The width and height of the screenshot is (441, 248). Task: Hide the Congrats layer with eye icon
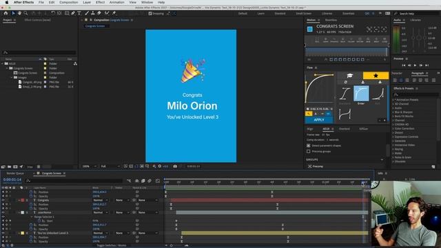3,200
